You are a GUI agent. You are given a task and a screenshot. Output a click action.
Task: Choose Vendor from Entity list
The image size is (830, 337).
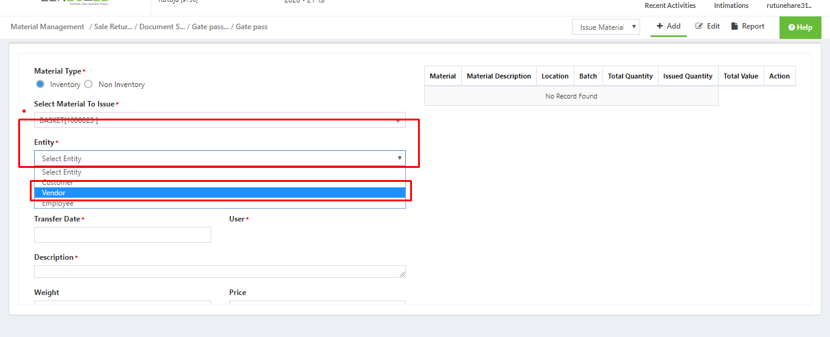(220, 193)
